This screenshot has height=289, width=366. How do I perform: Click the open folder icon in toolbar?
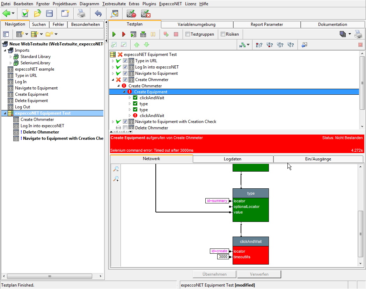(x=37, y=14)
